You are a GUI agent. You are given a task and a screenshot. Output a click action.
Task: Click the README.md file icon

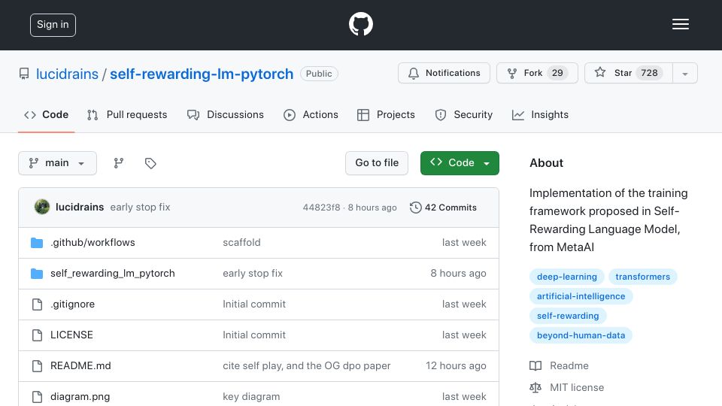tap(38, 366)
